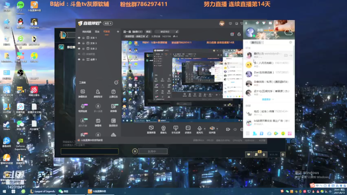The width and height of the screenshot is (347, 195).
Task: Open chat with friend Zoe in QQ
Action: coord(268,74)
